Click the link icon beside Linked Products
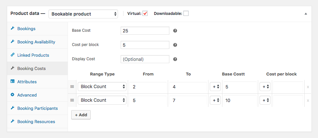 coord(12,55)
